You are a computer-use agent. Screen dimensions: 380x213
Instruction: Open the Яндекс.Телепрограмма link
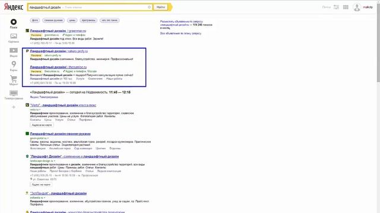coord(44,97)
